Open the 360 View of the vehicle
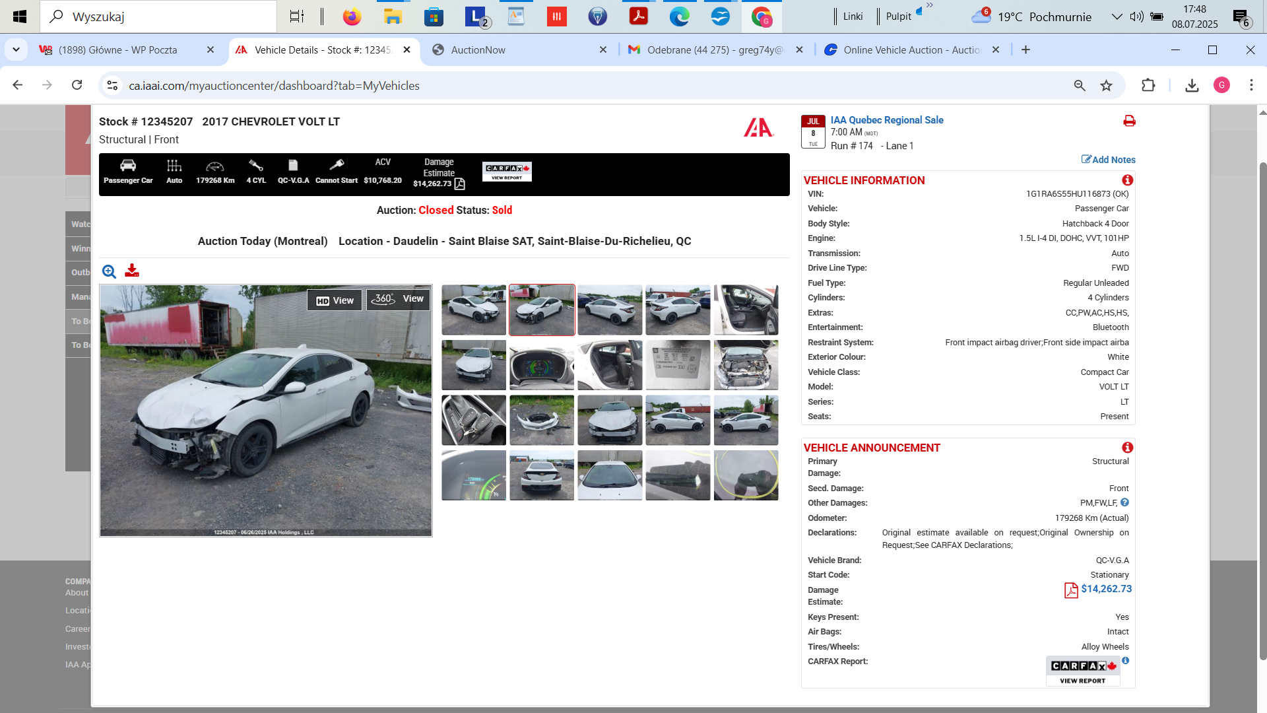 (x=398, y=299)
